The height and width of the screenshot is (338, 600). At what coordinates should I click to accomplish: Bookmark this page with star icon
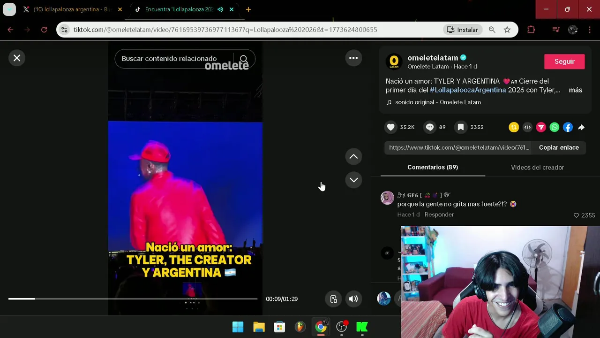click(x=507, y=30)
